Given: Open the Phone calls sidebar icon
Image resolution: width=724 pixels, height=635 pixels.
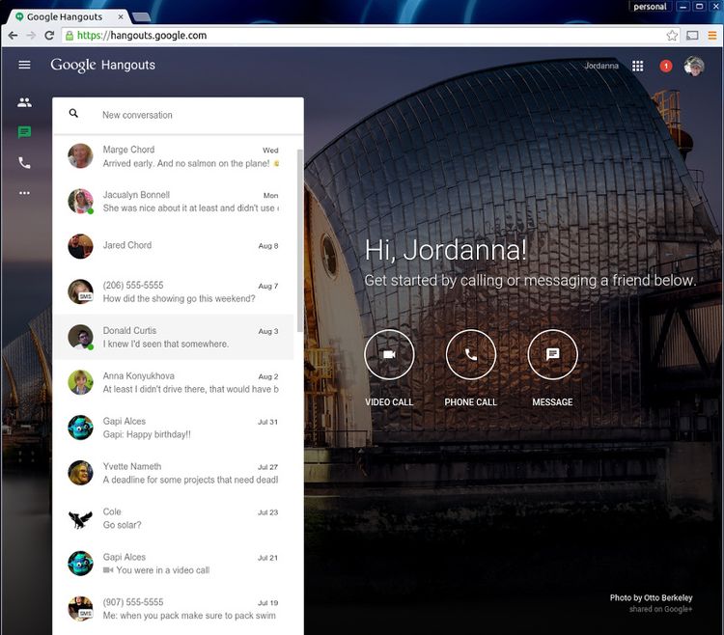Looking at the screenshot, I should pos(24,163).
